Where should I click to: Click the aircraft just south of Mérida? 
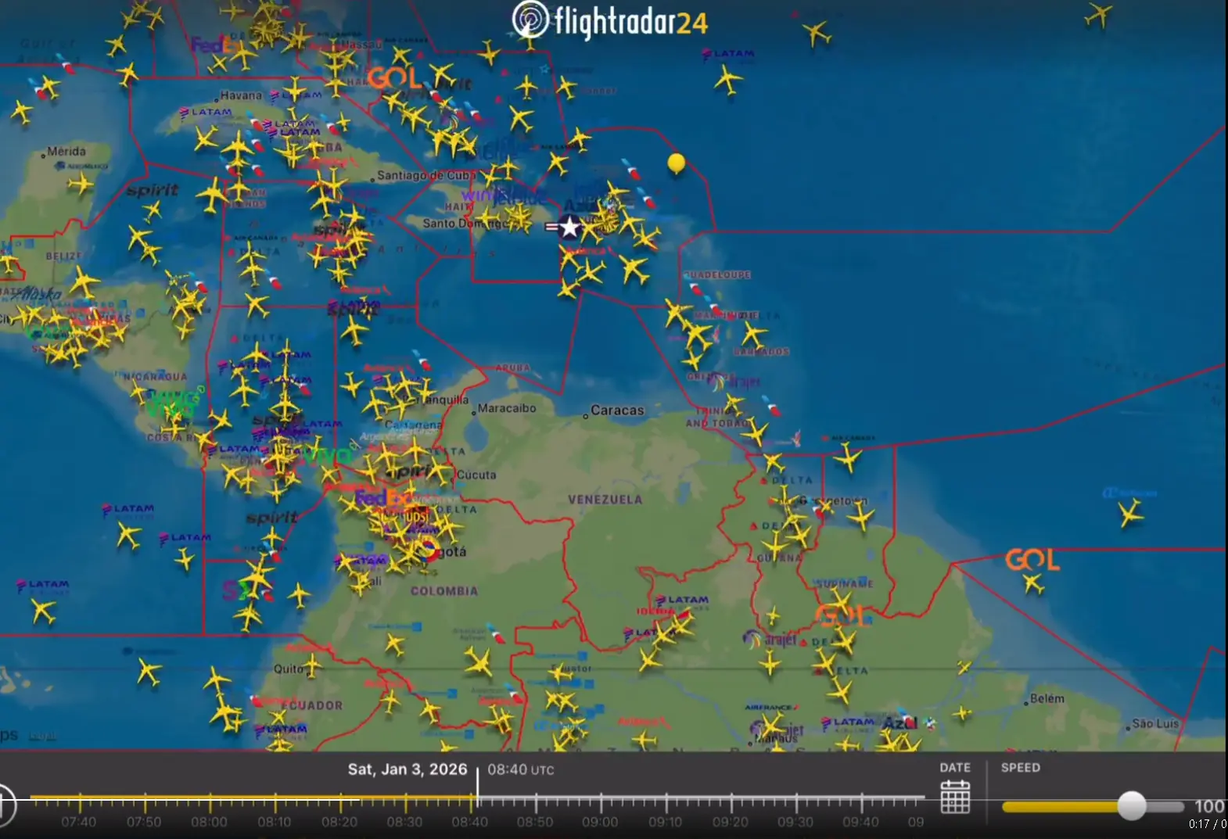point(80,185)
